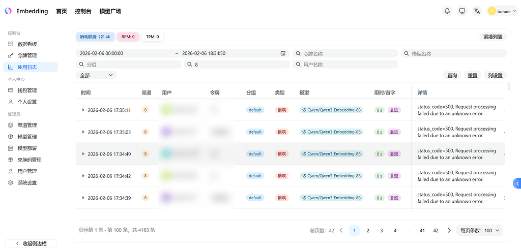Viewport: 521px width, 251px height.
Task: Open the tumuer user menu
Action: pyautogui.click(x=502, y=11)
